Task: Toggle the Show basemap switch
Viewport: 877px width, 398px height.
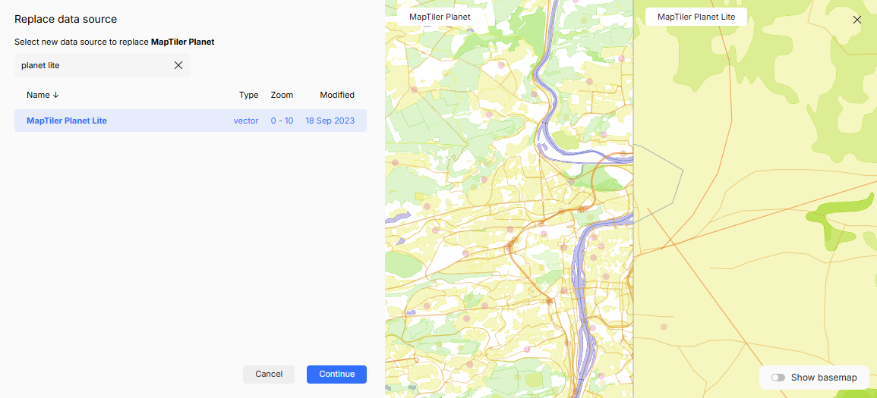Action: click(778, 378)
